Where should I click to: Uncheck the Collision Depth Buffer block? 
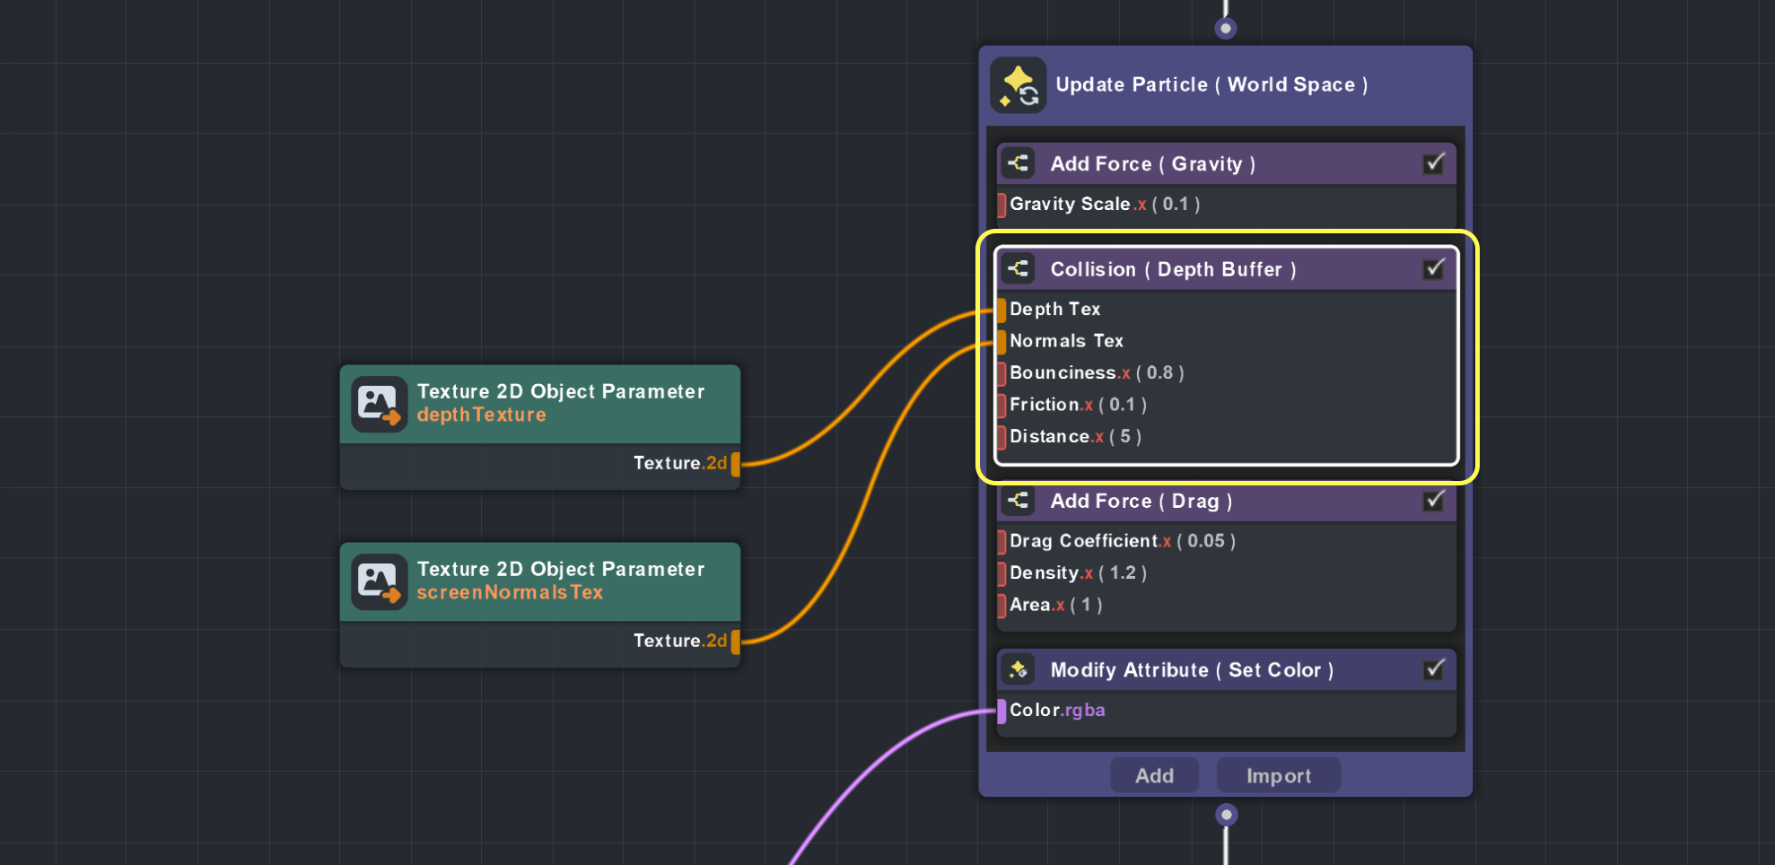(x=1434, y=269)
